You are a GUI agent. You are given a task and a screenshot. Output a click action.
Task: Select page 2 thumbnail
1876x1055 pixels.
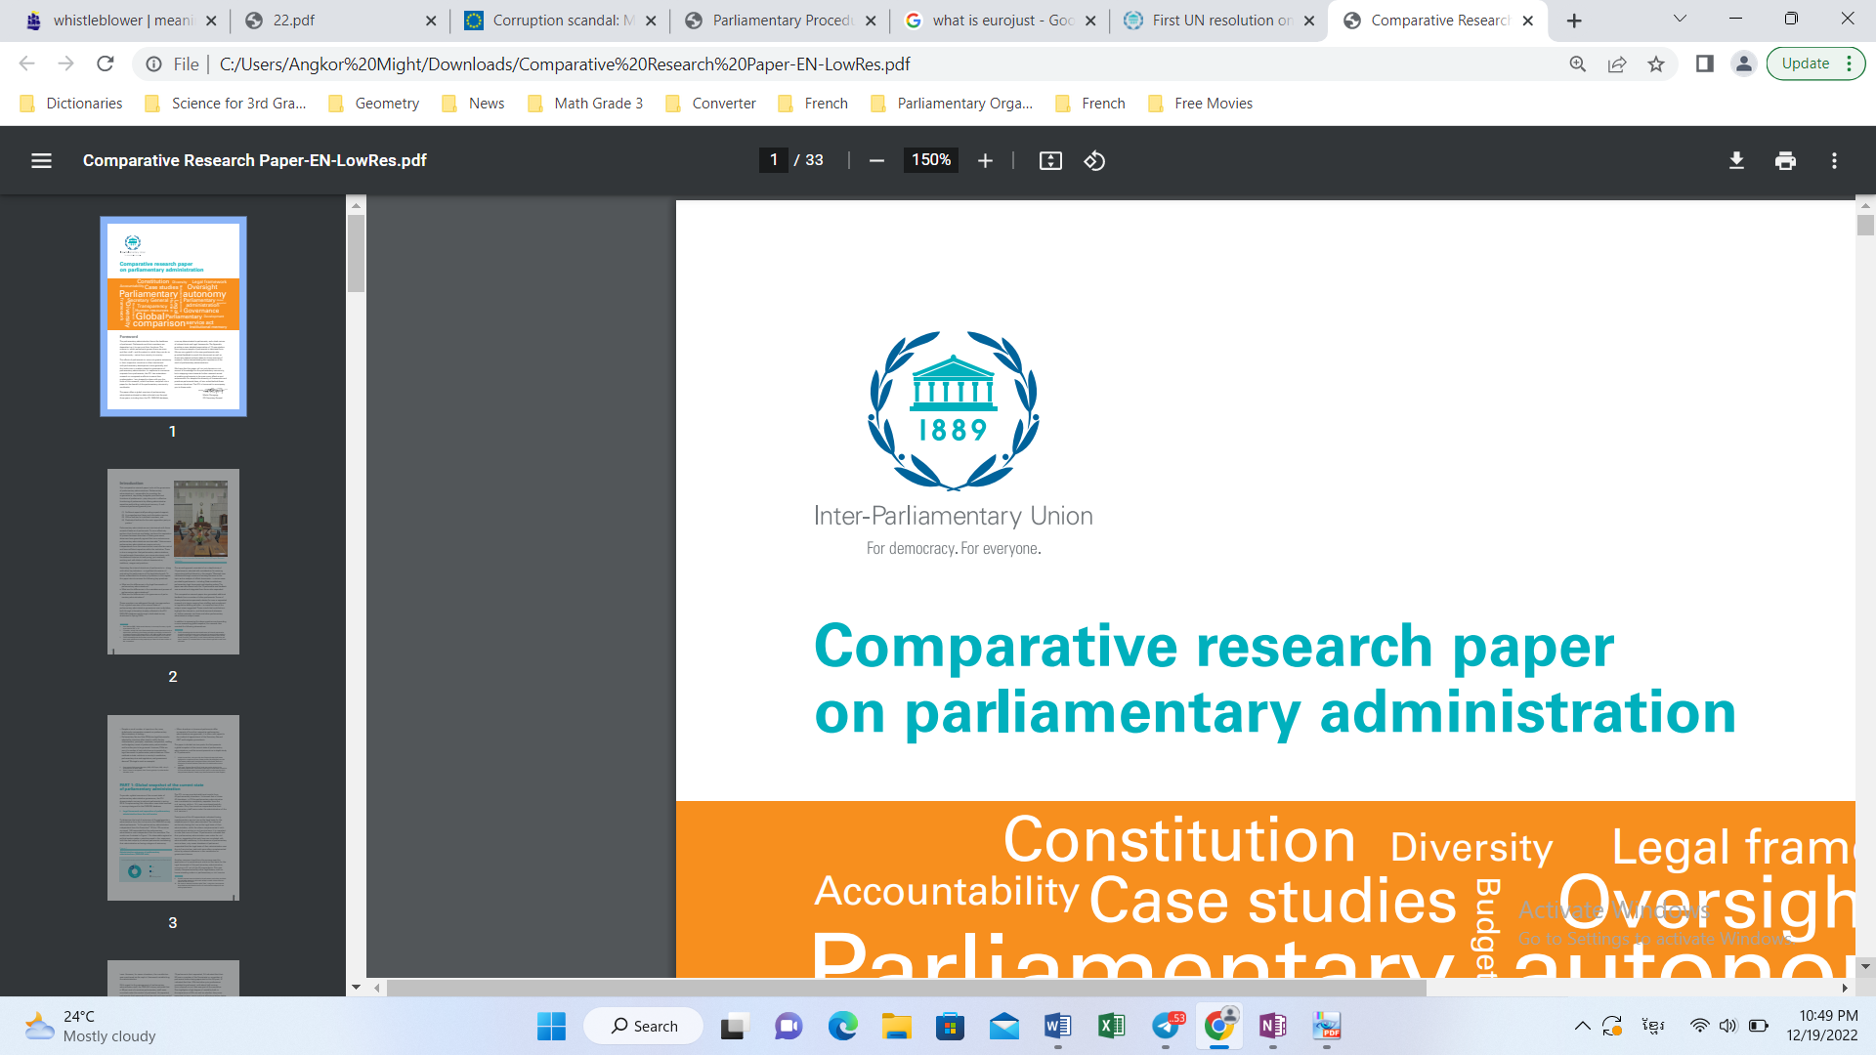click(x=173, y=562)
